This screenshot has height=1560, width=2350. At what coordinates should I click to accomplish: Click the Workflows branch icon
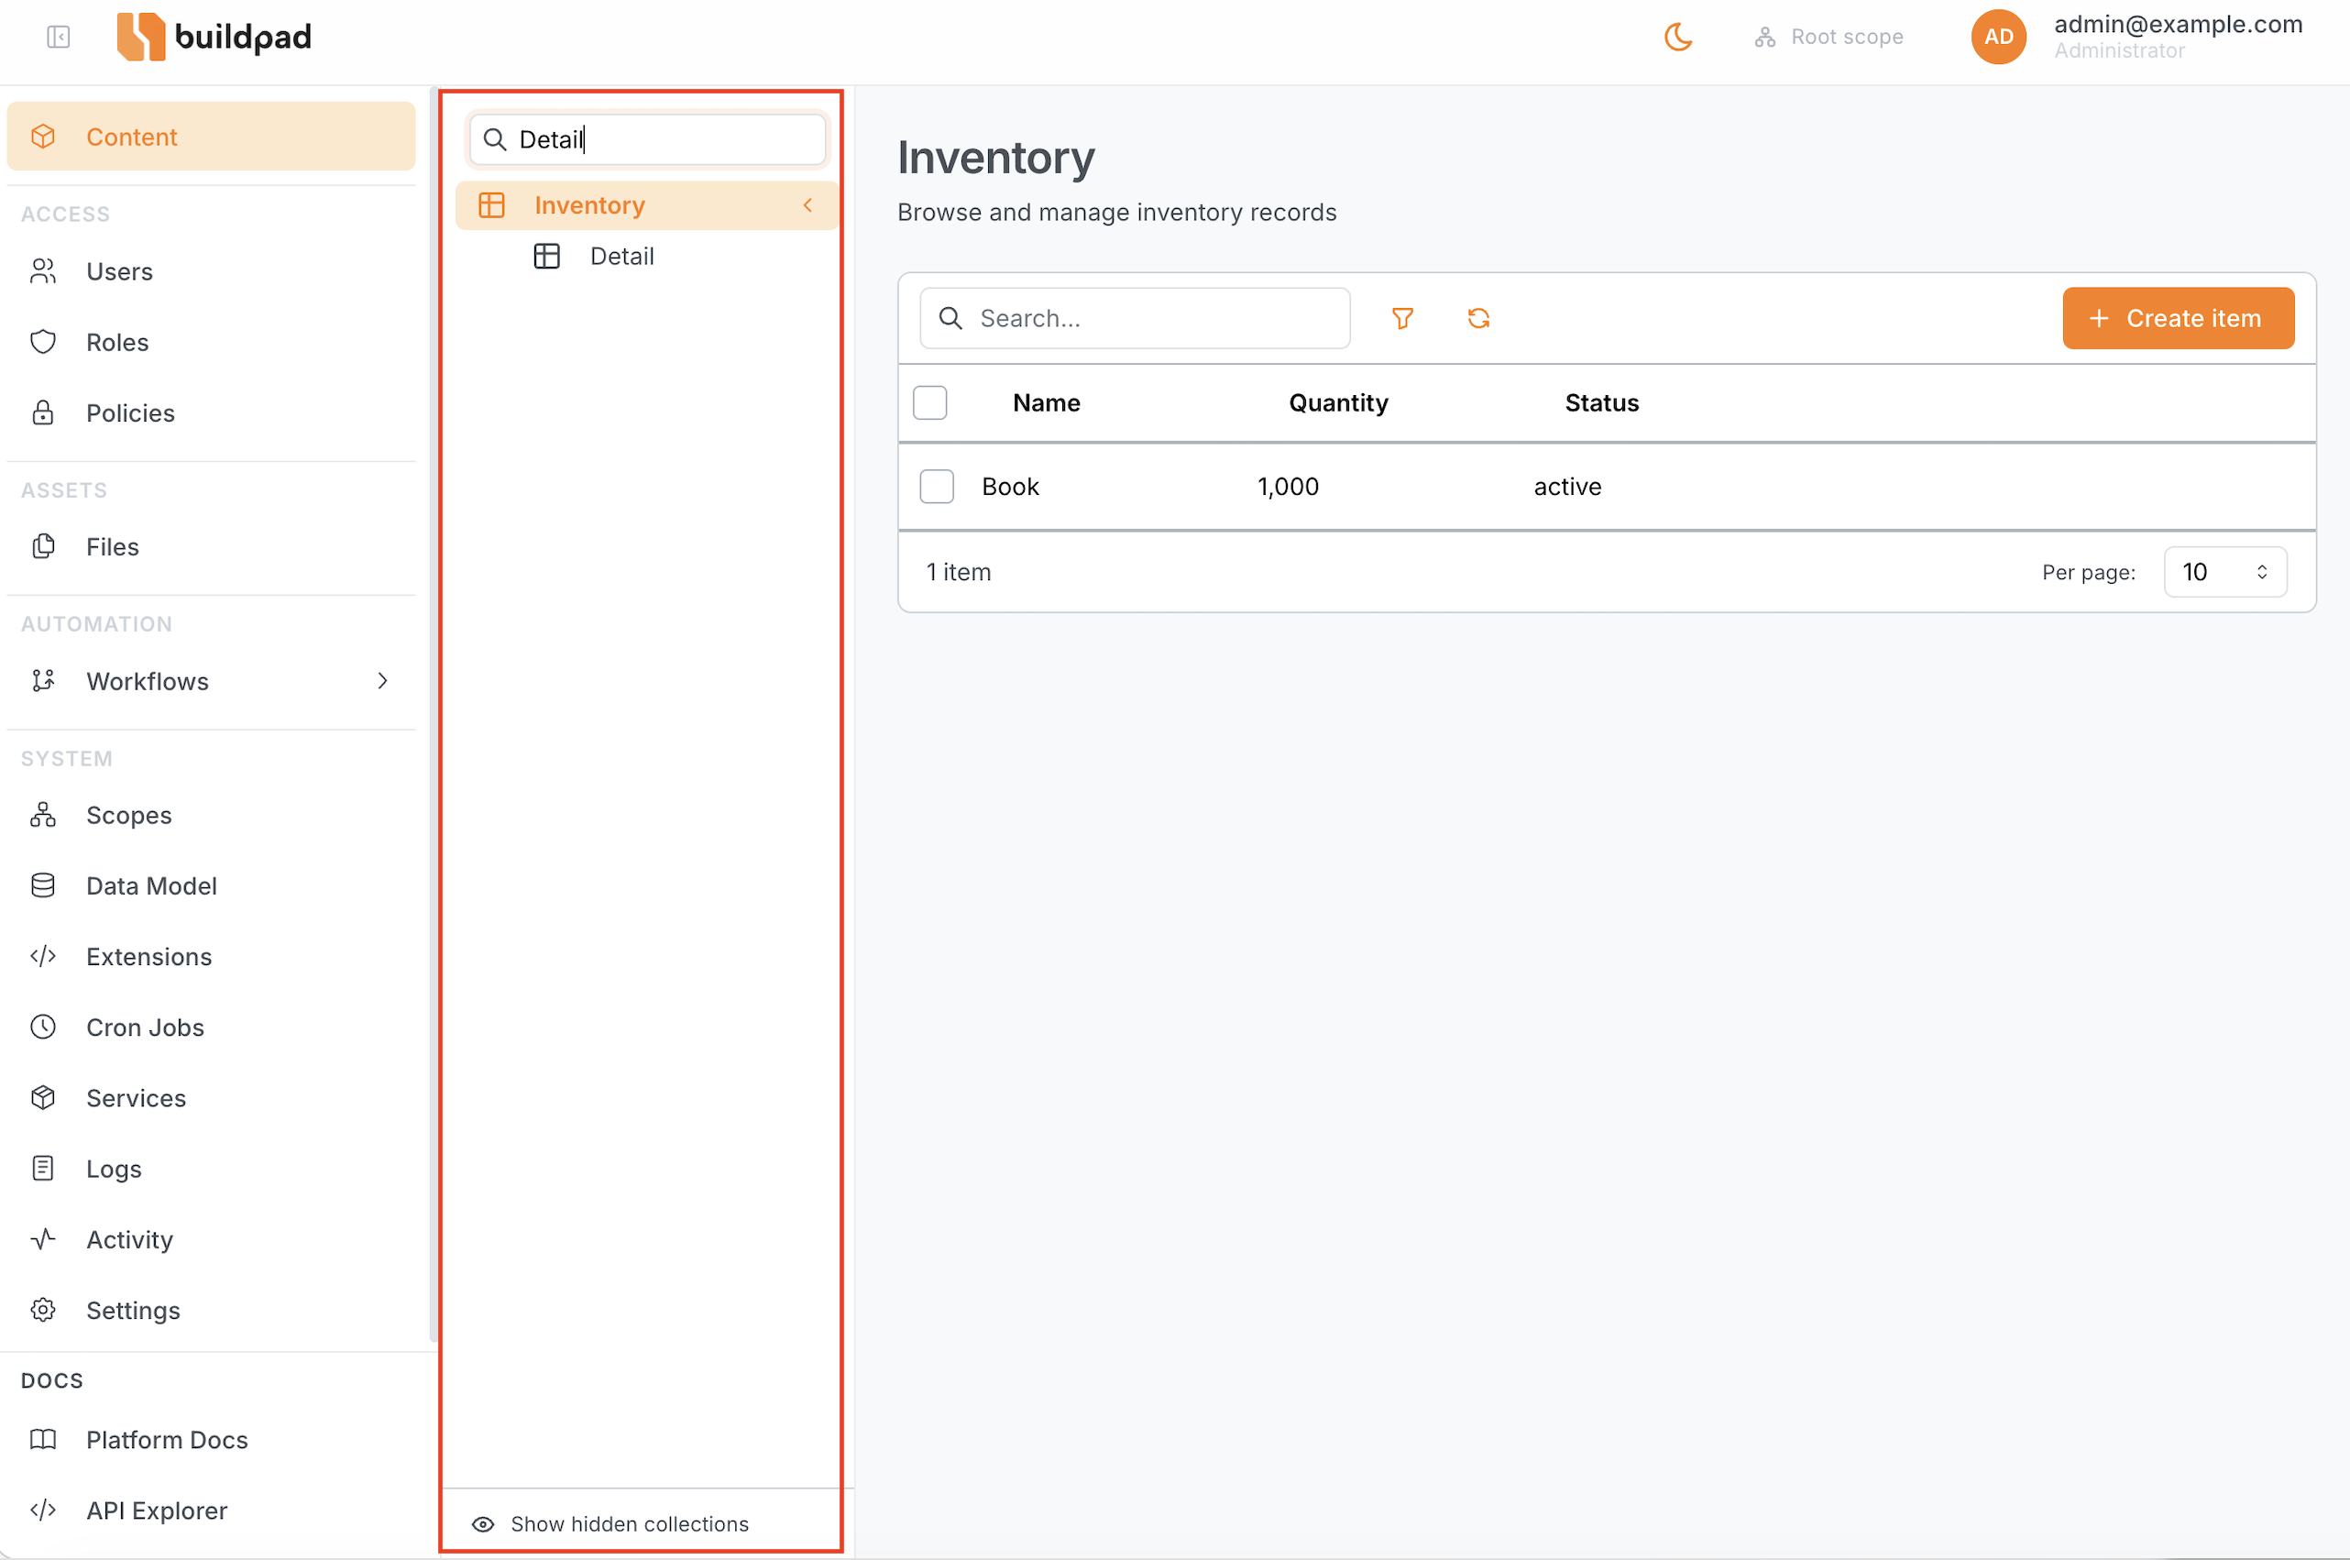43,682
